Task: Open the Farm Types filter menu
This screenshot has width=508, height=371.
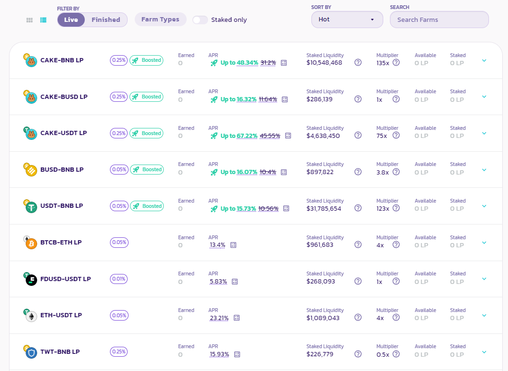Action: coord(160,20)
